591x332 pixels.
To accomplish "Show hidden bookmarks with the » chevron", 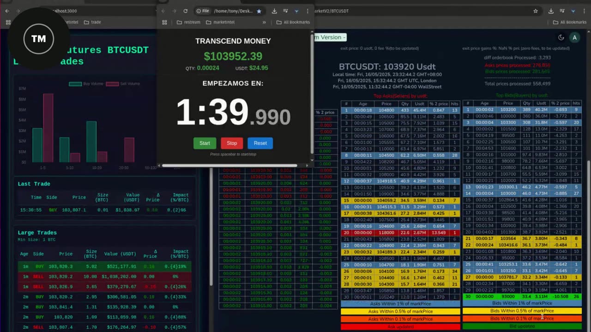I will coord(264,22).
